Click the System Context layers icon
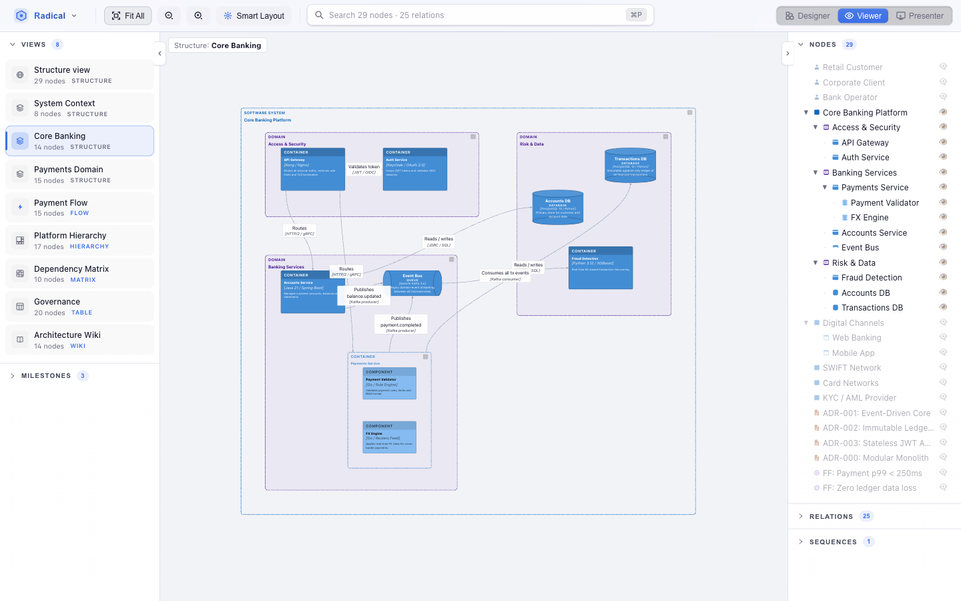This screenshot has width=961, height=601. (20, 108)
